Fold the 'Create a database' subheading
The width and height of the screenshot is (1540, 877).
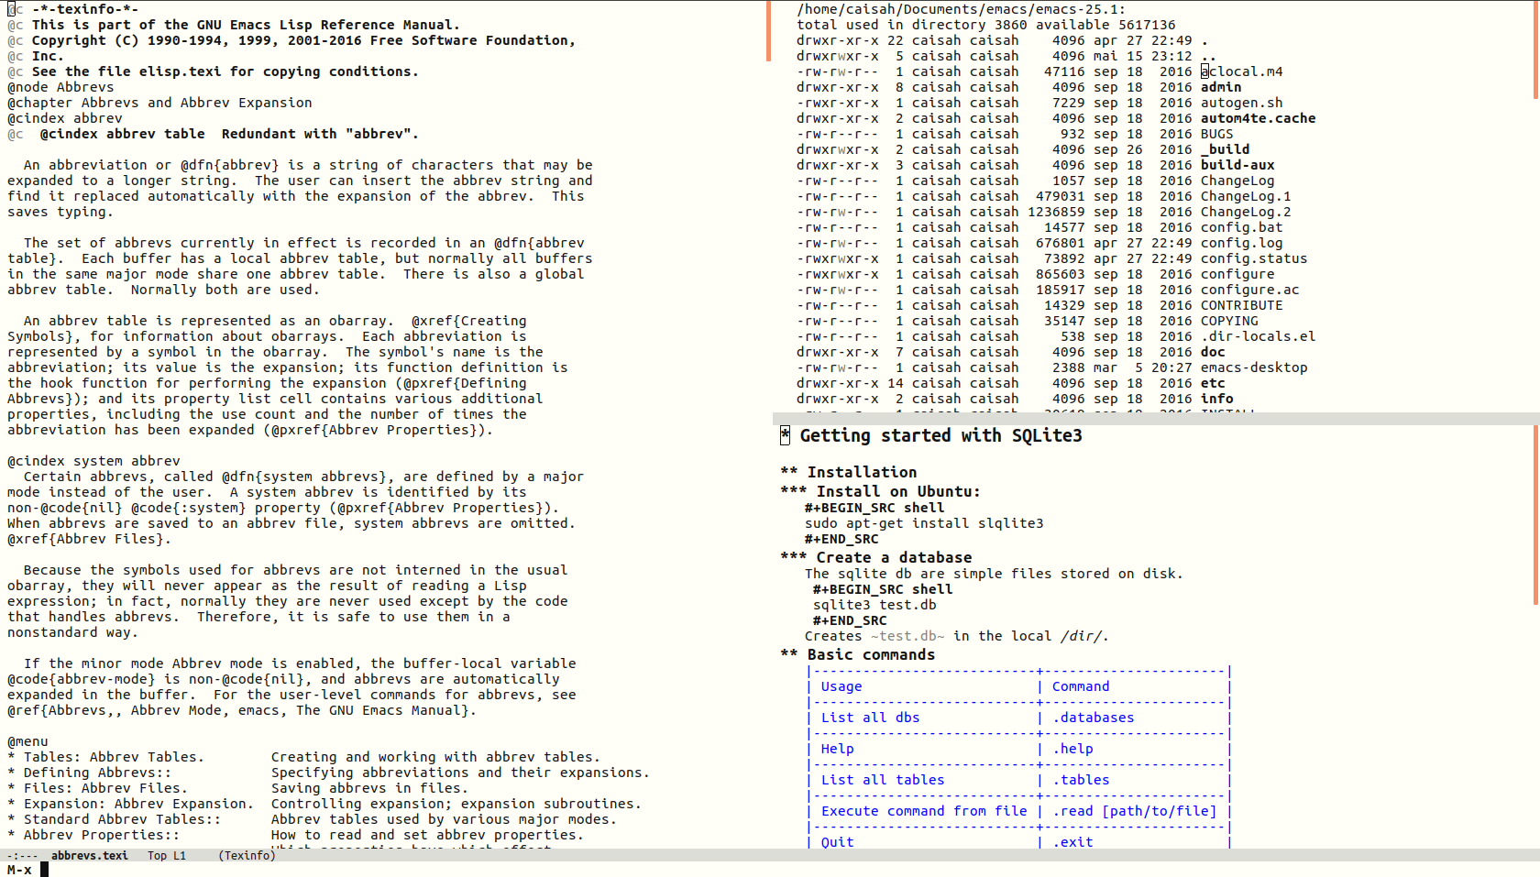click(876, 557)
